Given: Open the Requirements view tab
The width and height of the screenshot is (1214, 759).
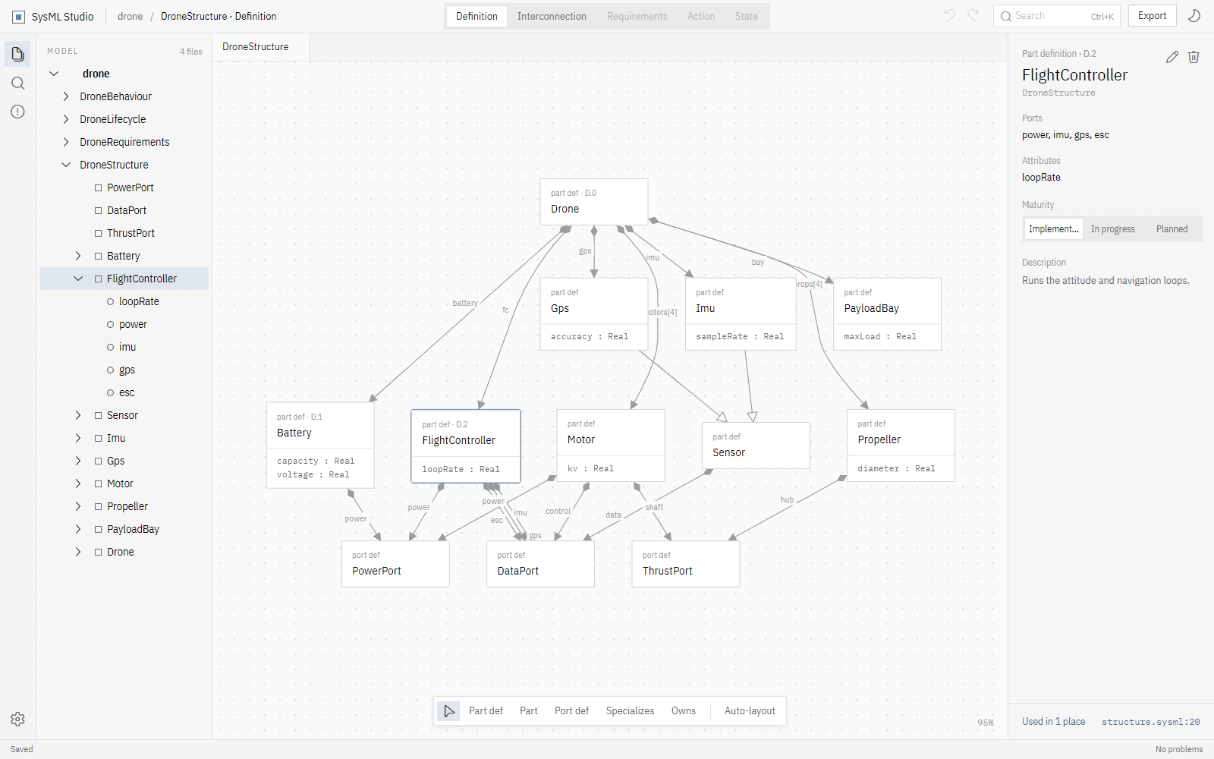Looking at the screenshot, I should [637, 16].
